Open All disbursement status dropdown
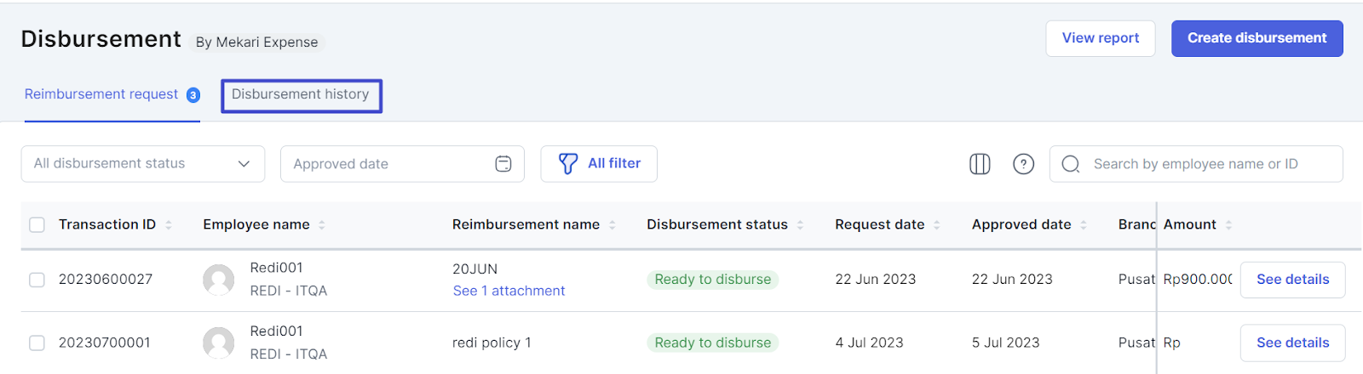 143,164
